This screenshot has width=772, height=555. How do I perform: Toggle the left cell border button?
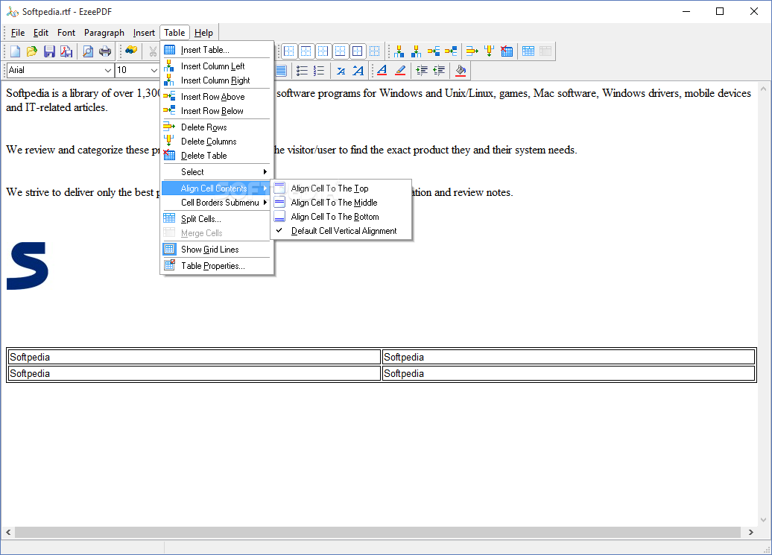click(289, 51)
